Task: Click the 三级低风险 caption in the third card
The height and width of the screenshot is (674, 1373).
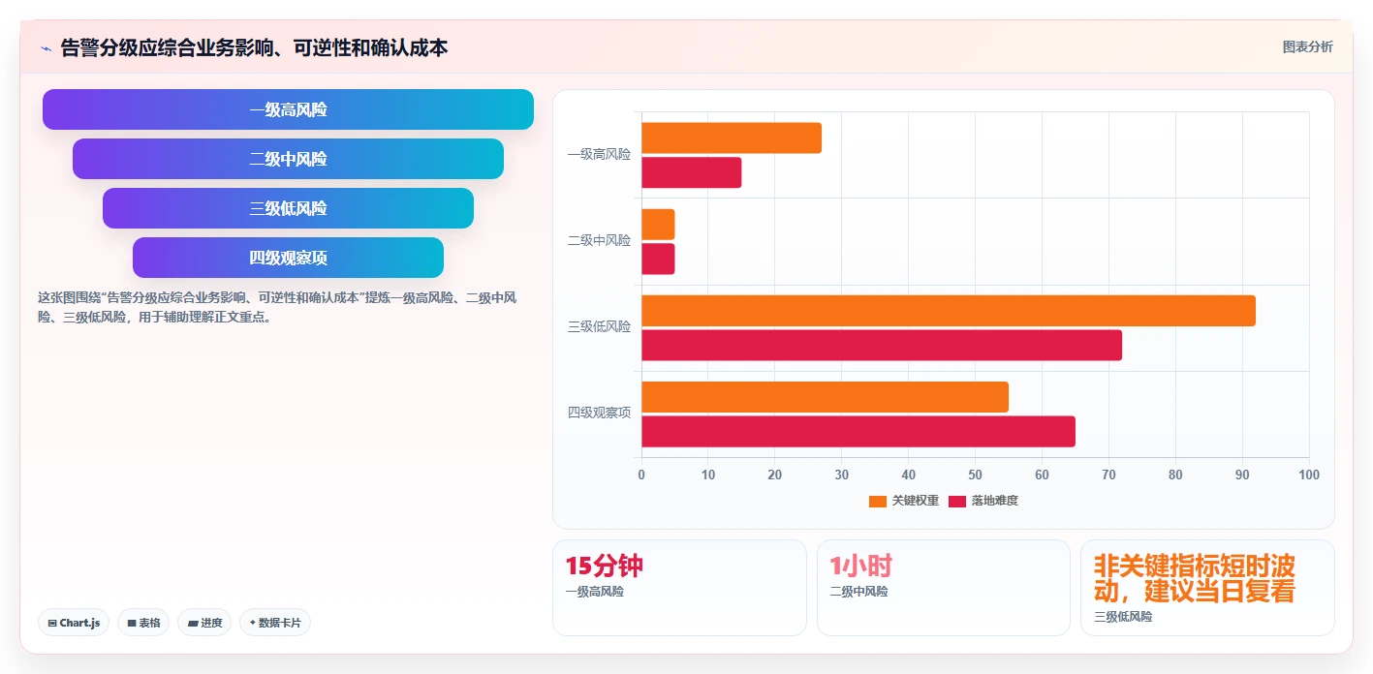Action: (1123, 617)
